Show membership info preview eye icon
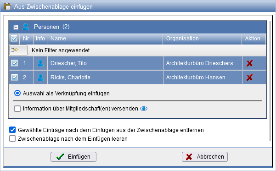 (144, 109)
